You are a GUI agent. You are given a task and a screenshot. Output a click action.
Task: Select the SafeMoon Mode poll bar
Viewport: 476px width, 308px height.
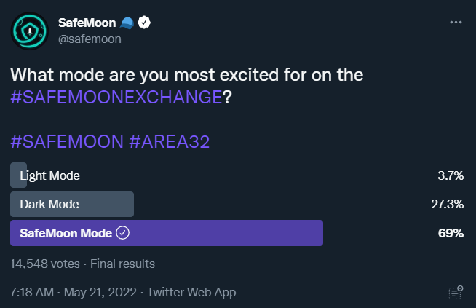[167, 233]
